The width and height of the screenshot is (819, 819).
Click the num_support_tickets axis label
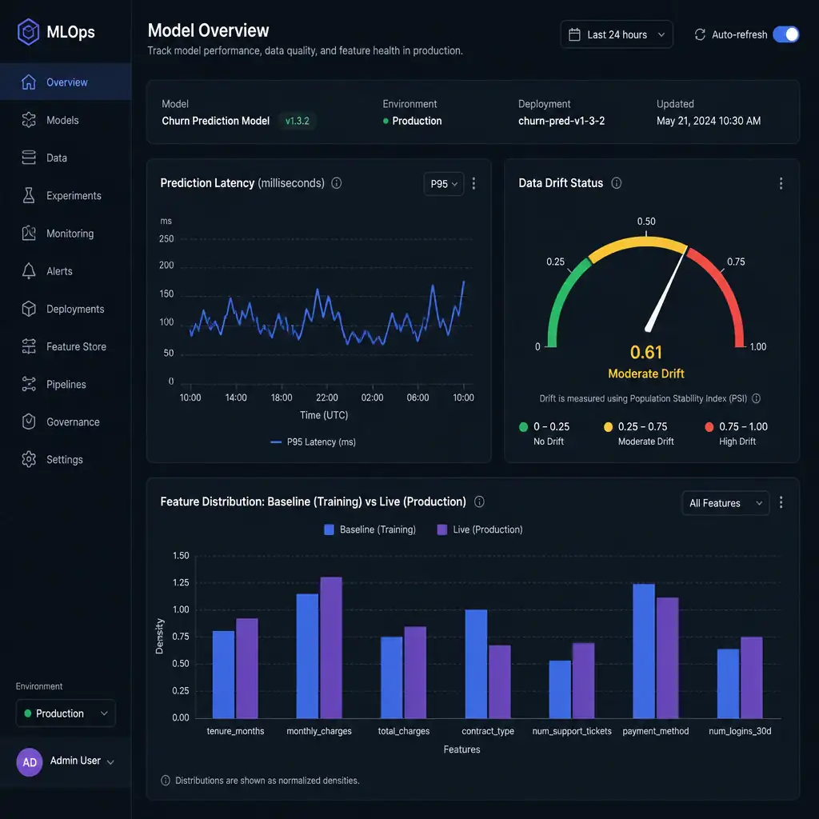pyautogui.click(x=571, y=731)
